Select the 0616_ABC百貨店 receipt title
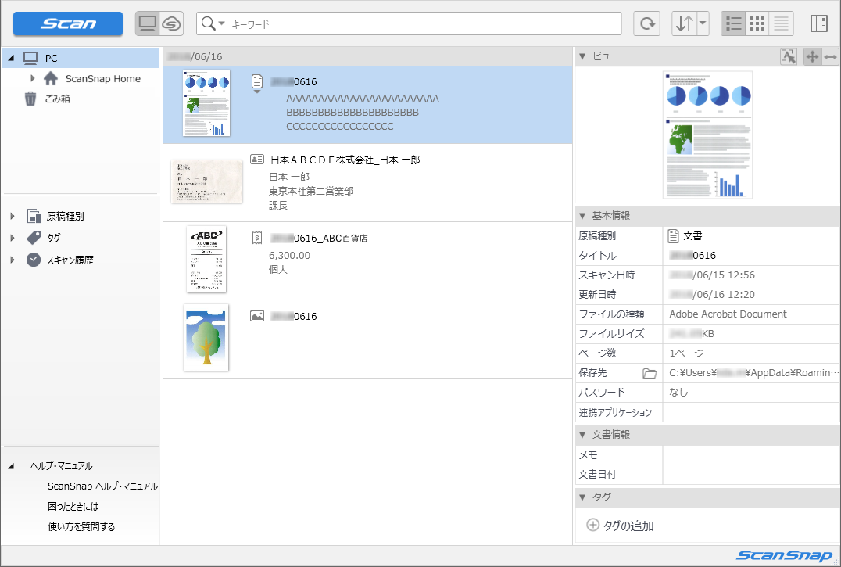The width and height of the screenshot is (841, 567). point(319,239)
